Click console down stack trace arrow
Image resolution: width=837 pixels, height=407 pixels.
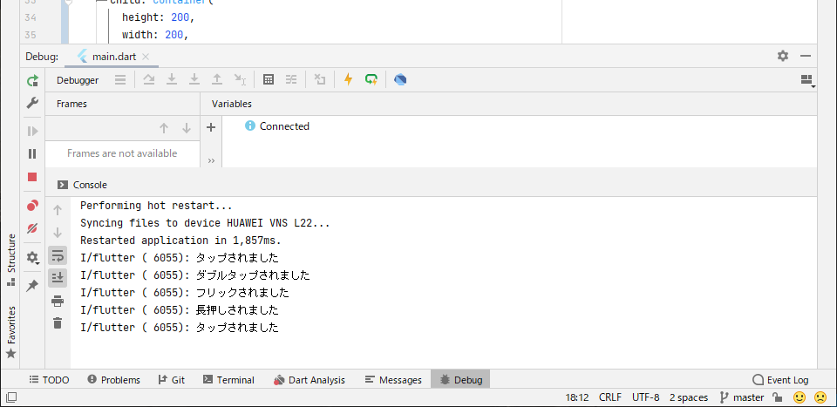58,233
